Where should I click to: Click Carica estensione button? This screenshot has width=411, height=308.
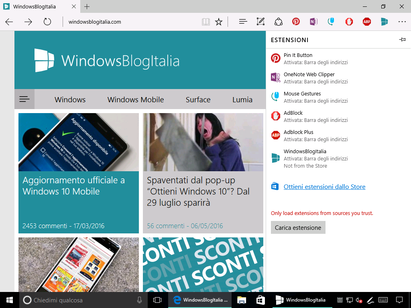coord(298,228)
